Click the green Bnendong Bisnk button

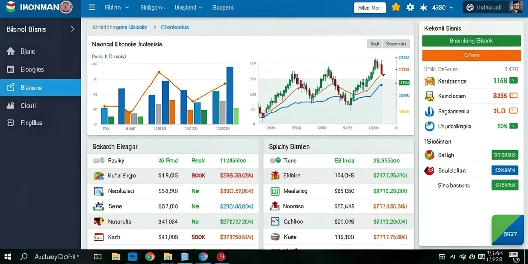[x=471, y=41]
